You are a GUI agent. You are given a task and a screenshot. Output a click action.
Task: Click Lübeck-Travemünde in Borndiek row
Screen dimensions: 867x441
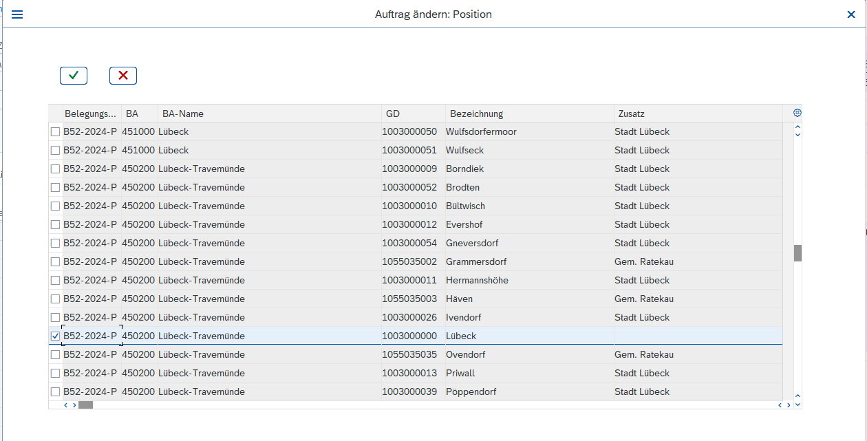click(x=270, y=169)
